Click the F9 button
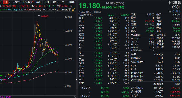Viewport: 182px width, 98px height. pyautogui.click(x=63, y=2)
